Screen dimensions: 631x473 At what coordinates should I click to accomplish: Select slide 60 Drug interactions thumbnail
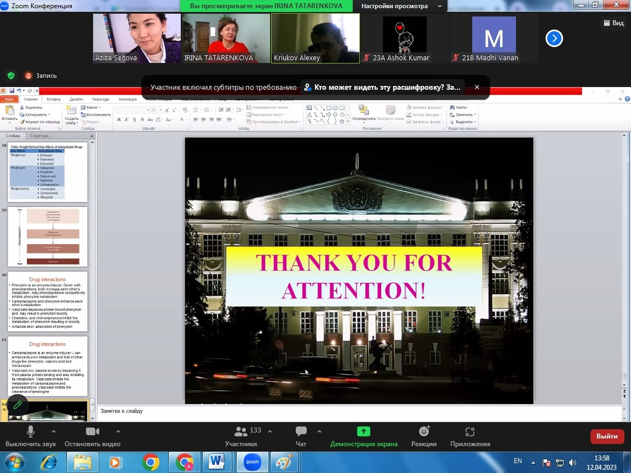(x=49, y=301)
